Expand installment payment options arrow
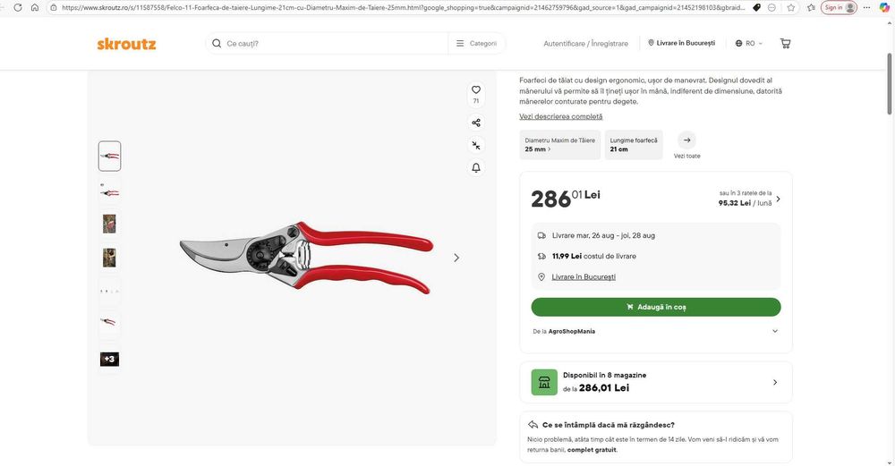895x466 pixels. pos(778,199)
